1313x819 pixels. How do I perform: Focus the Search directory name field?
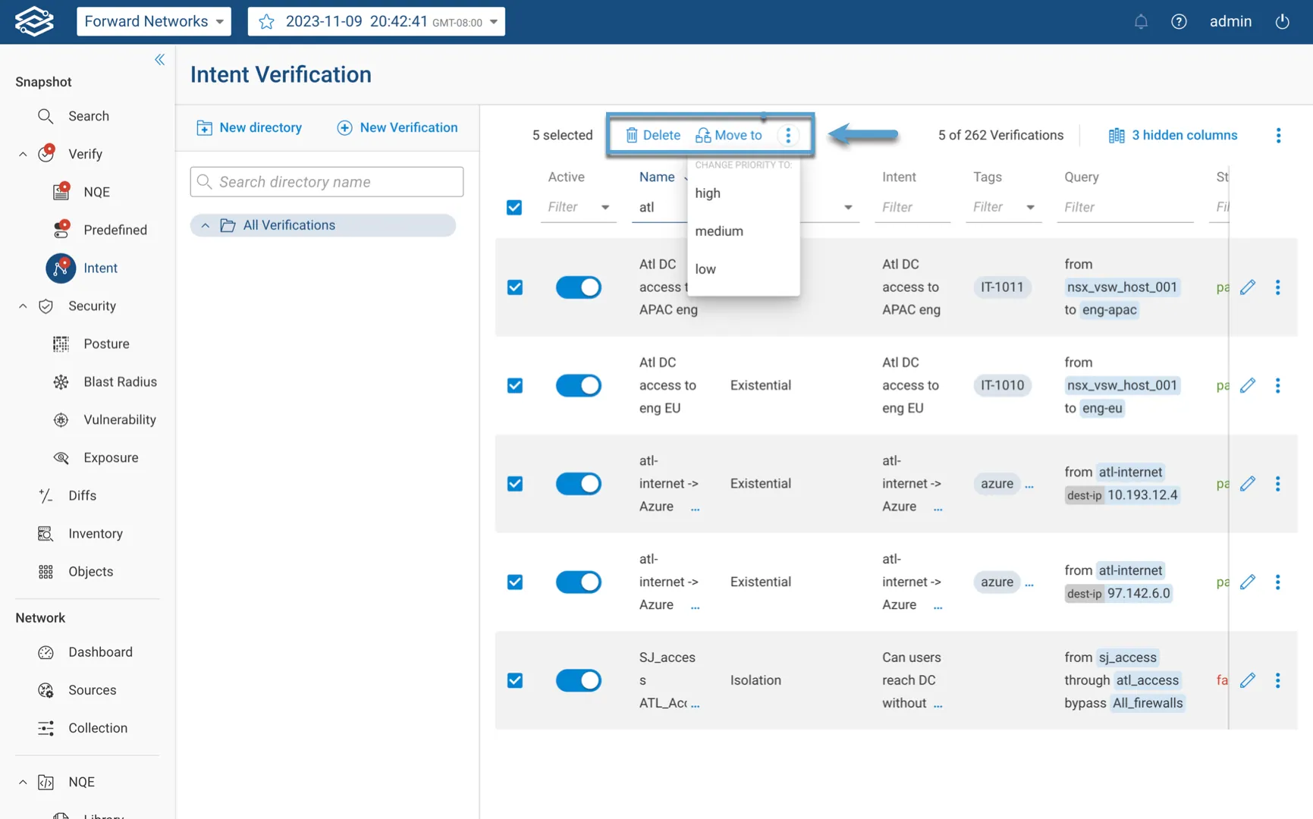(x=327, y=182)
